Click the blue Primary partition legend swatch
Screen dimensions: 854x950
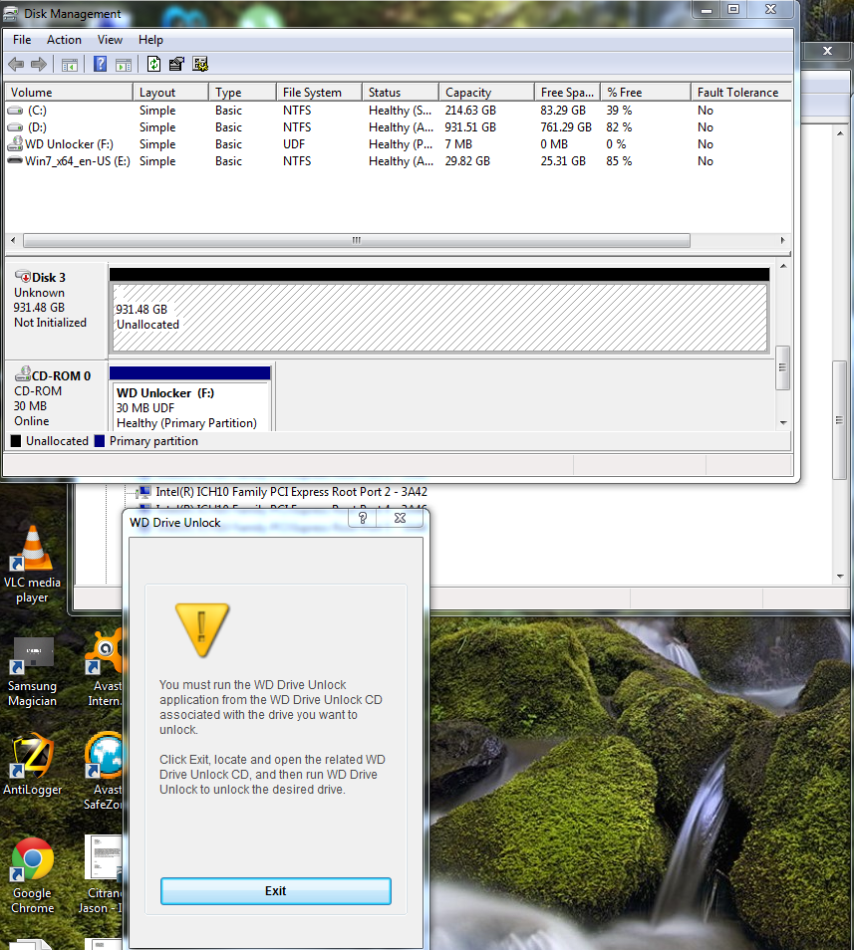(100, 441)
